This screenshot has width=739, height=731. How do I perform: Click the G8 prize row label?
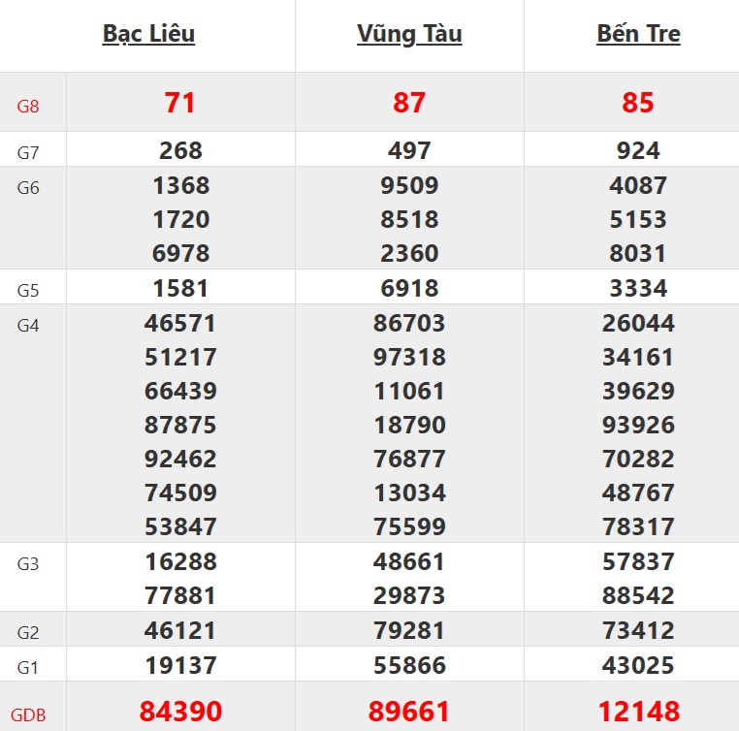tap(28, 106)
